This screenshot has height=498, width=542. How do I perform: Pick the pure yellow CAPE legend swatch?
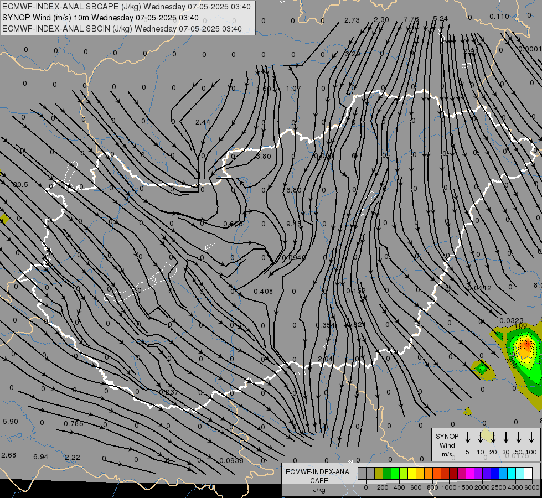(x=412, y=473)
